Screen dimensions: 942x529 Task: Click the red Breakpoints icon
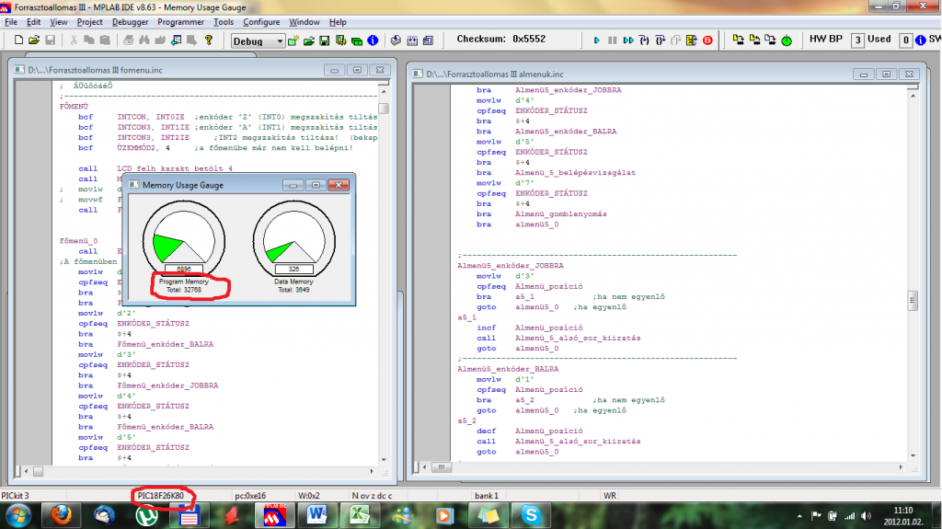707,40
